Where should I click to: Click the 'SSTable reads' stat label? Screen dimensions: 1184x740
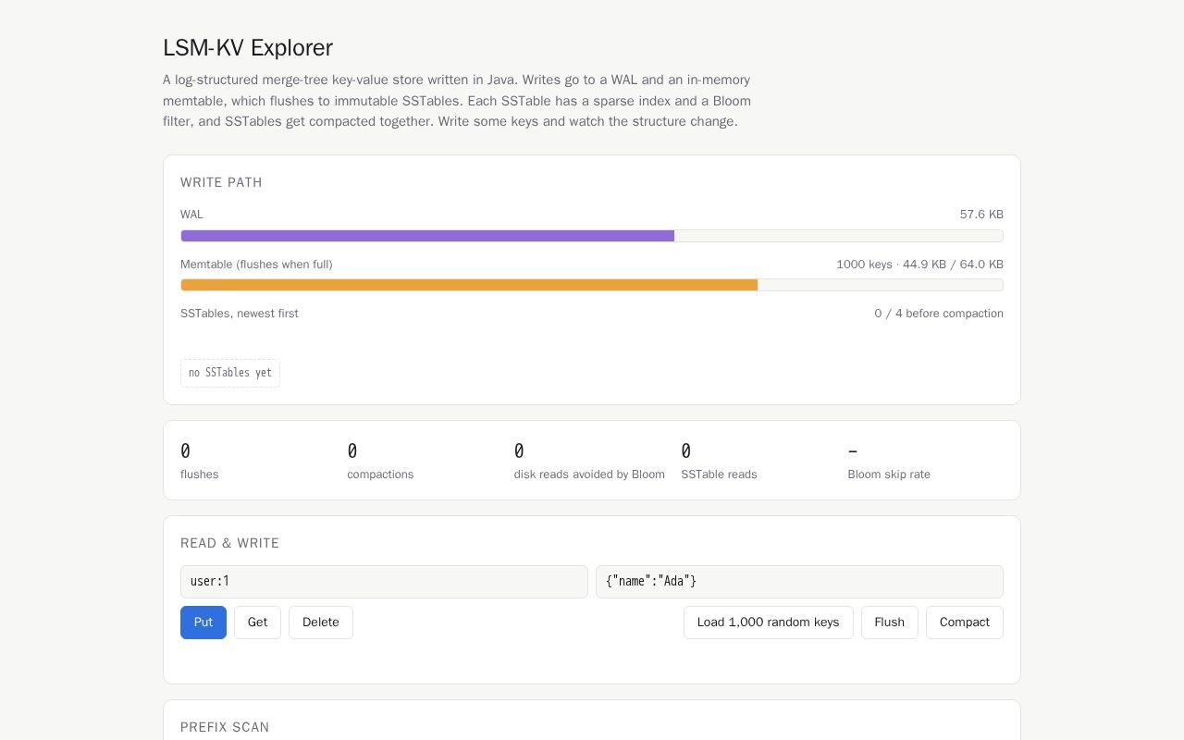pos(719,475)
